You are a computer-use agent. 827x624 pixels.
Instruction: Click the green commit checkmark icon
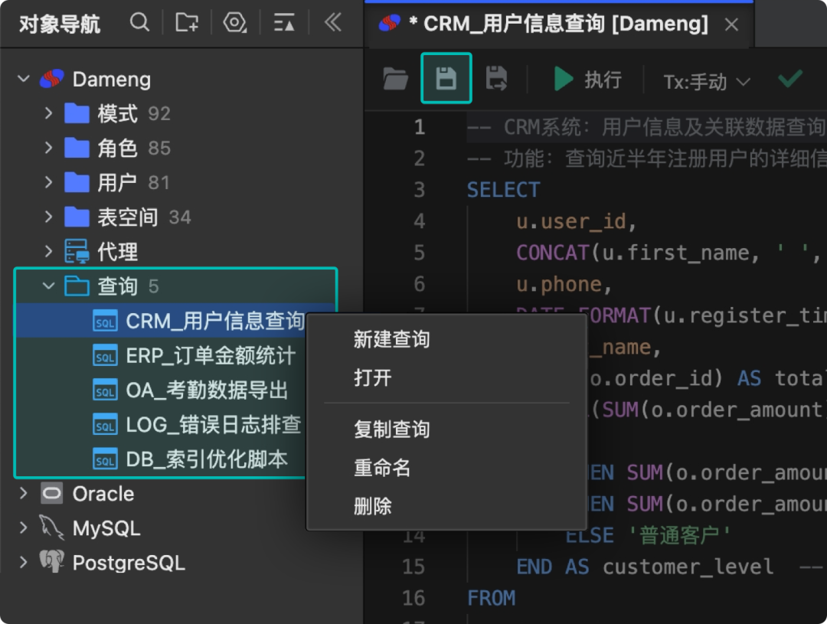(x=790, y=79)
